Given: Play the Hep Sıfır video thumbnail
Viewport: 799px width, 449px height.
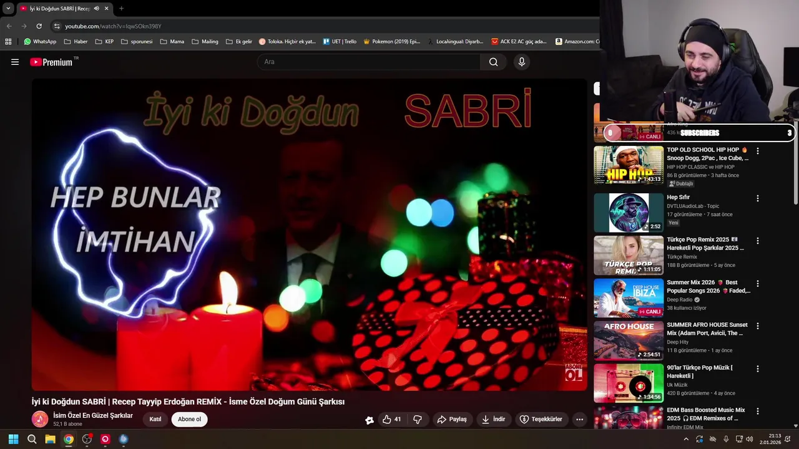Looking at the screenshot, I should click(629, 213).
